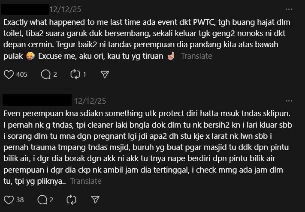Translate the first post text
This screenshot has width=305, height=212.
(196, 56)
